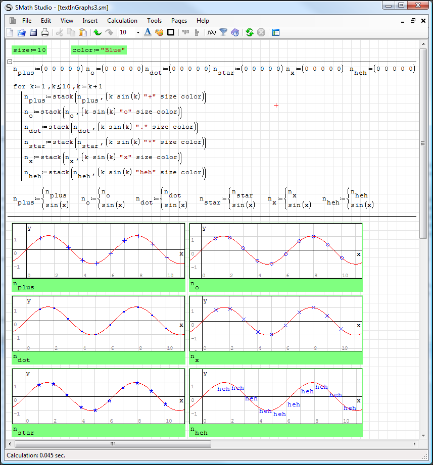433x465 pixels.
Task: Click the New document icon
Action: [10, 33]
